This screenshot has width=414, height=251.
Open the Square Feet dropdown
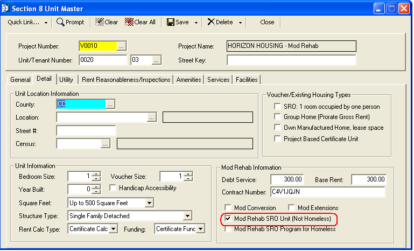pyautogui.click(x=149, y=203)
